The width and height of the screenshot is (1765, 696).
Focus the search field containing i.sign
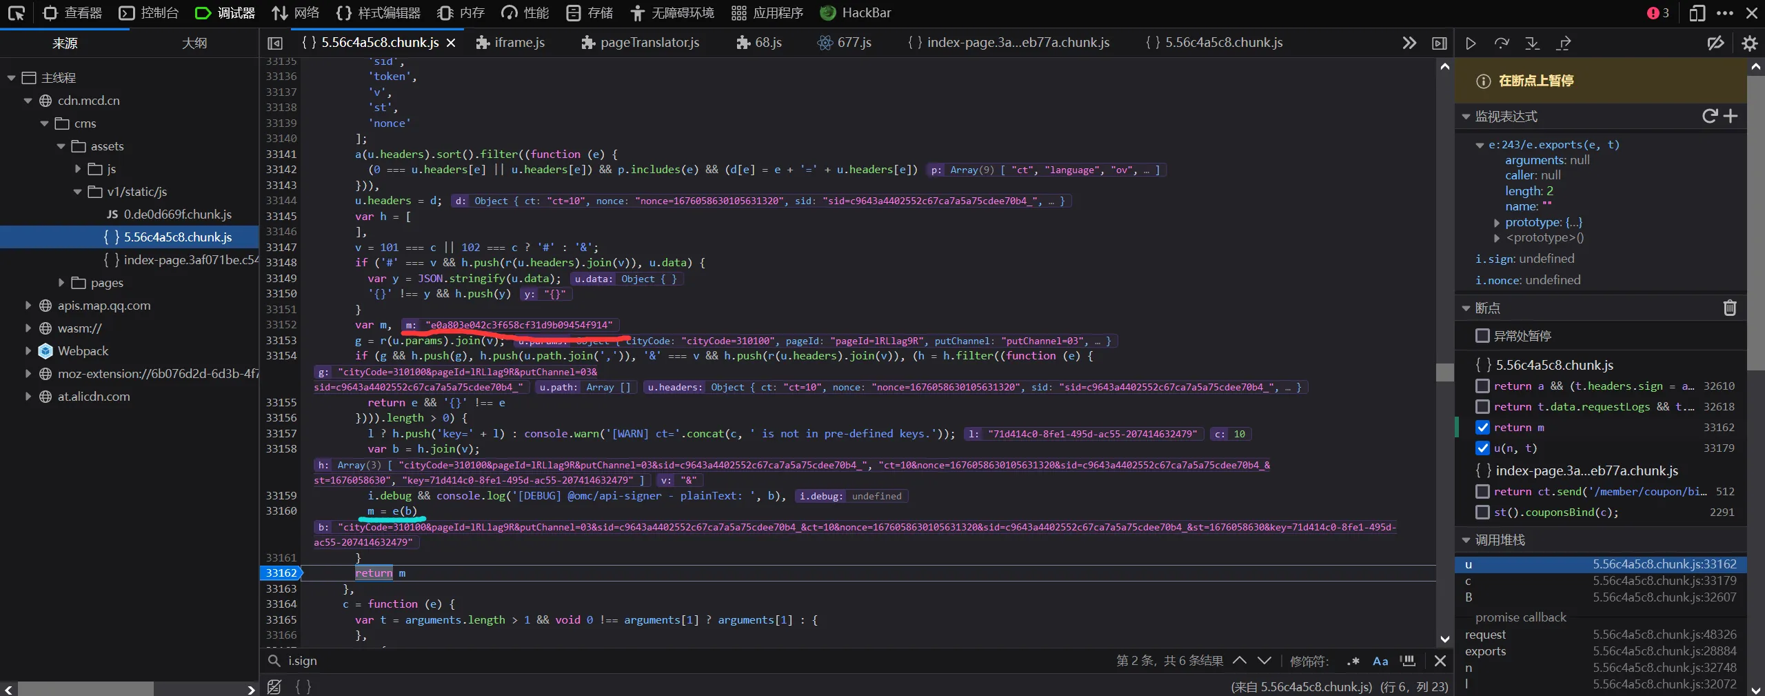689,661
